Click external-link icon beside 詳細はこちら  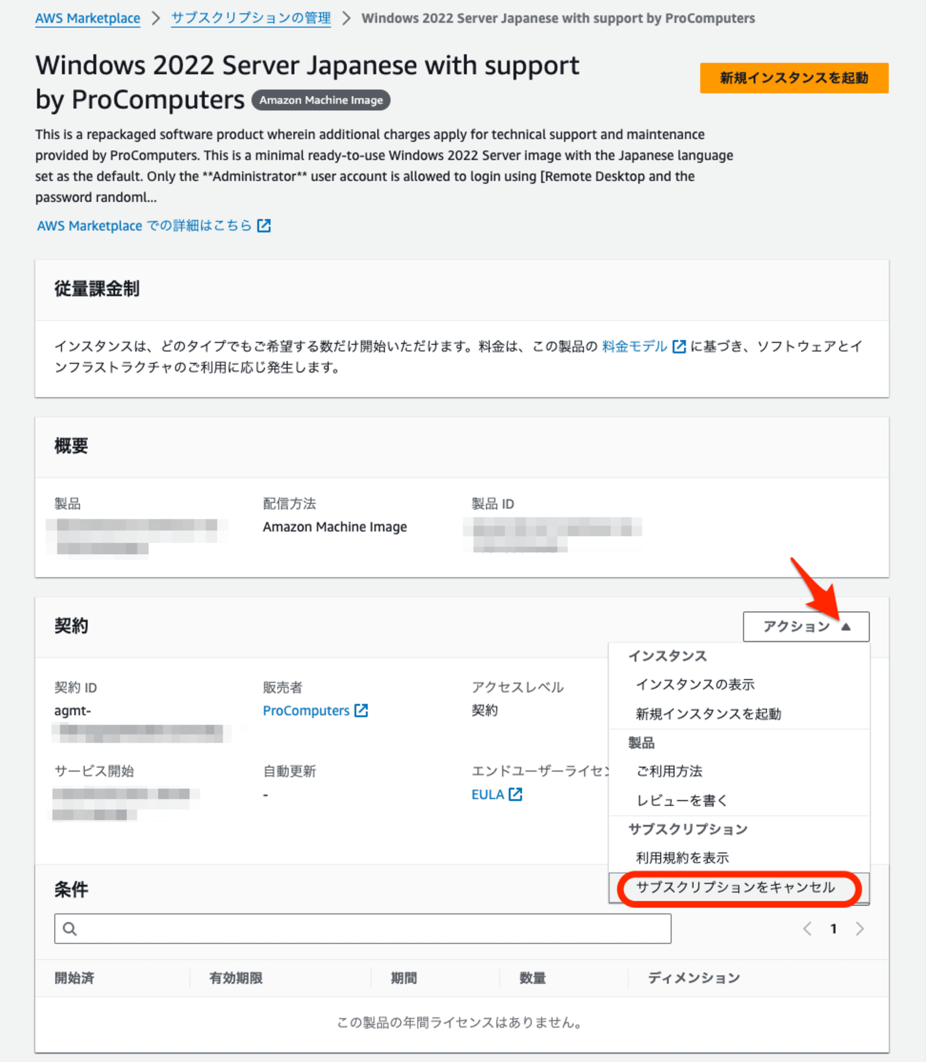tap(264, 226)
